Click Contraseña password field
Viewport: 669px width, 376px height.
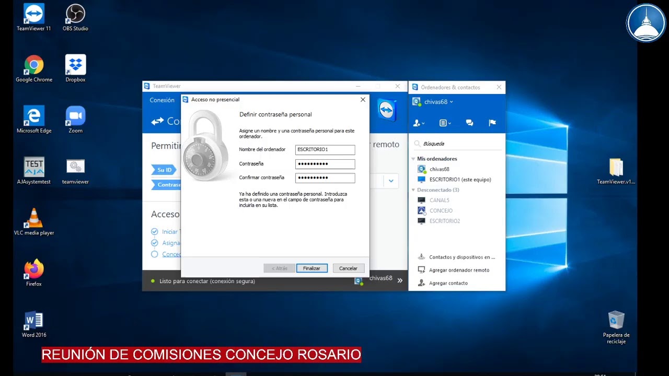[325, 164]
